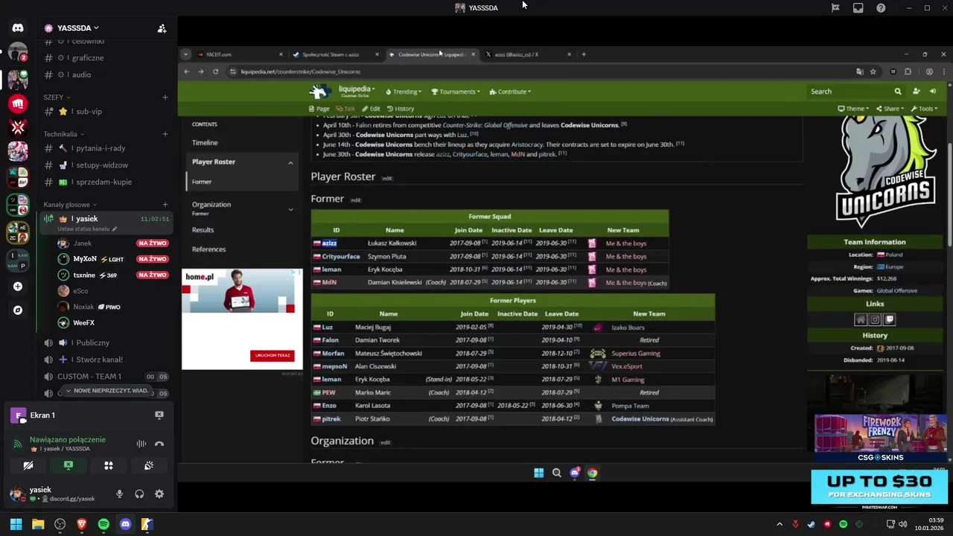Go back in browser history
953x536 pixels.
click(186, 71)
